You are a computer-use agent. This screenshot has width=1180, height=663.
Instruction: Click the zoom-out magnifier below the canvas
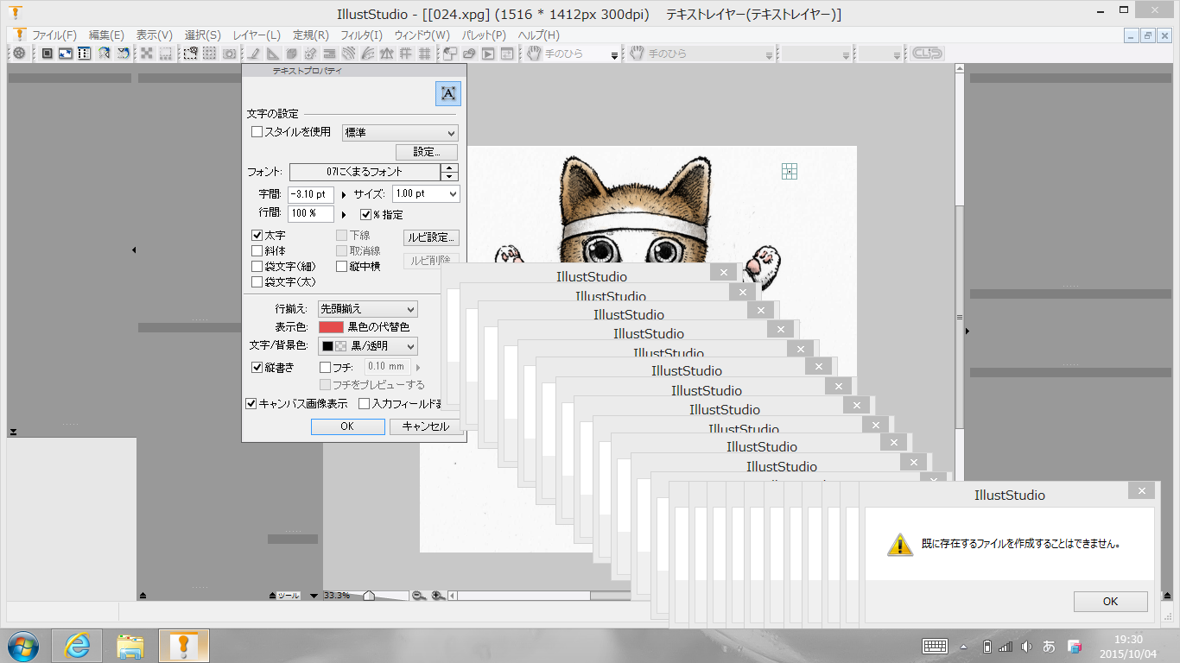[419, 596]
